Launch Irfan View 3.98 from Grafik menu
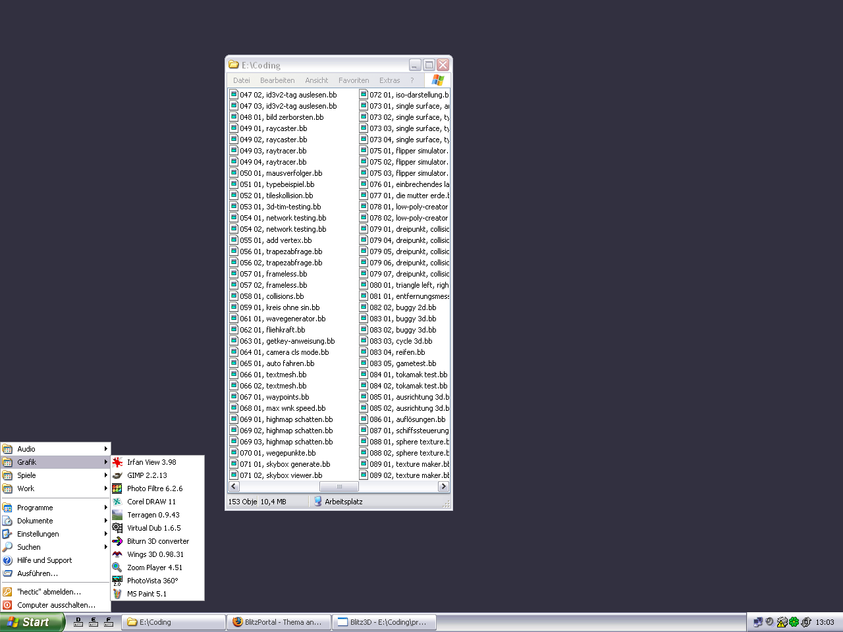843x632 pixels. point(151,462)
